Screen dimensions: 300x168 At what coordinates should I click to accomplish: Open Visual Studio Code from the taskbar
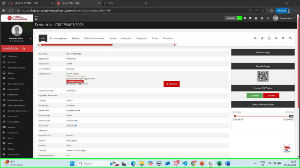[185, 163]
